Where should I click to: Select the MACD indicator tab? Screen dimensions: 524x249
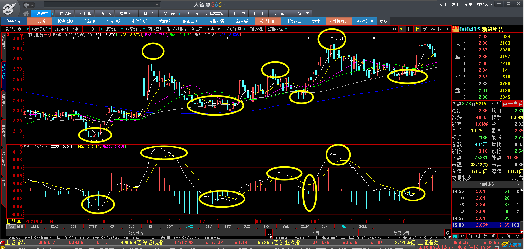[x=189, y=227]
